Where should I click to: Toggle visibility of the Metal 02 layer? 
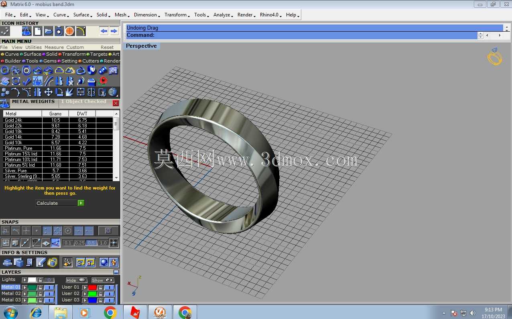click(49, 294)
